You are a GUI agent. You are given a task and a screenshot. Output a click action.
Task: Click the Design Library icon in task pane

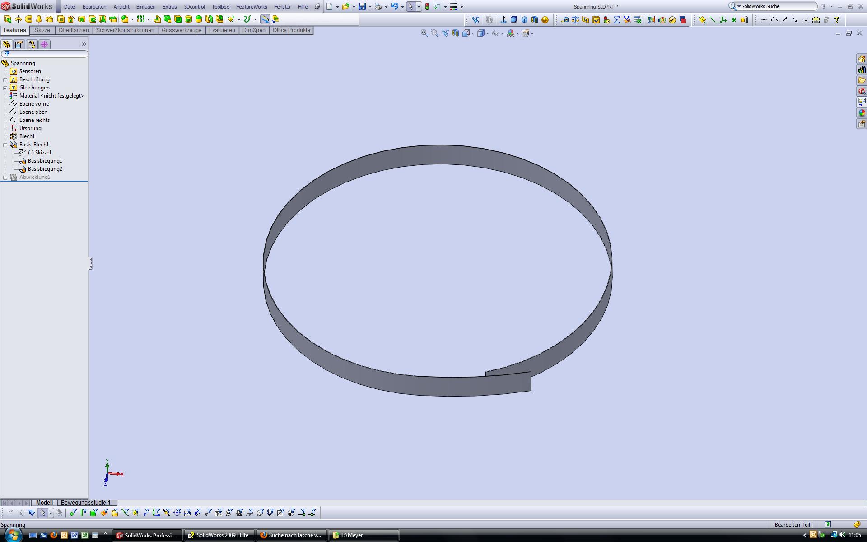tap(862, 70)
